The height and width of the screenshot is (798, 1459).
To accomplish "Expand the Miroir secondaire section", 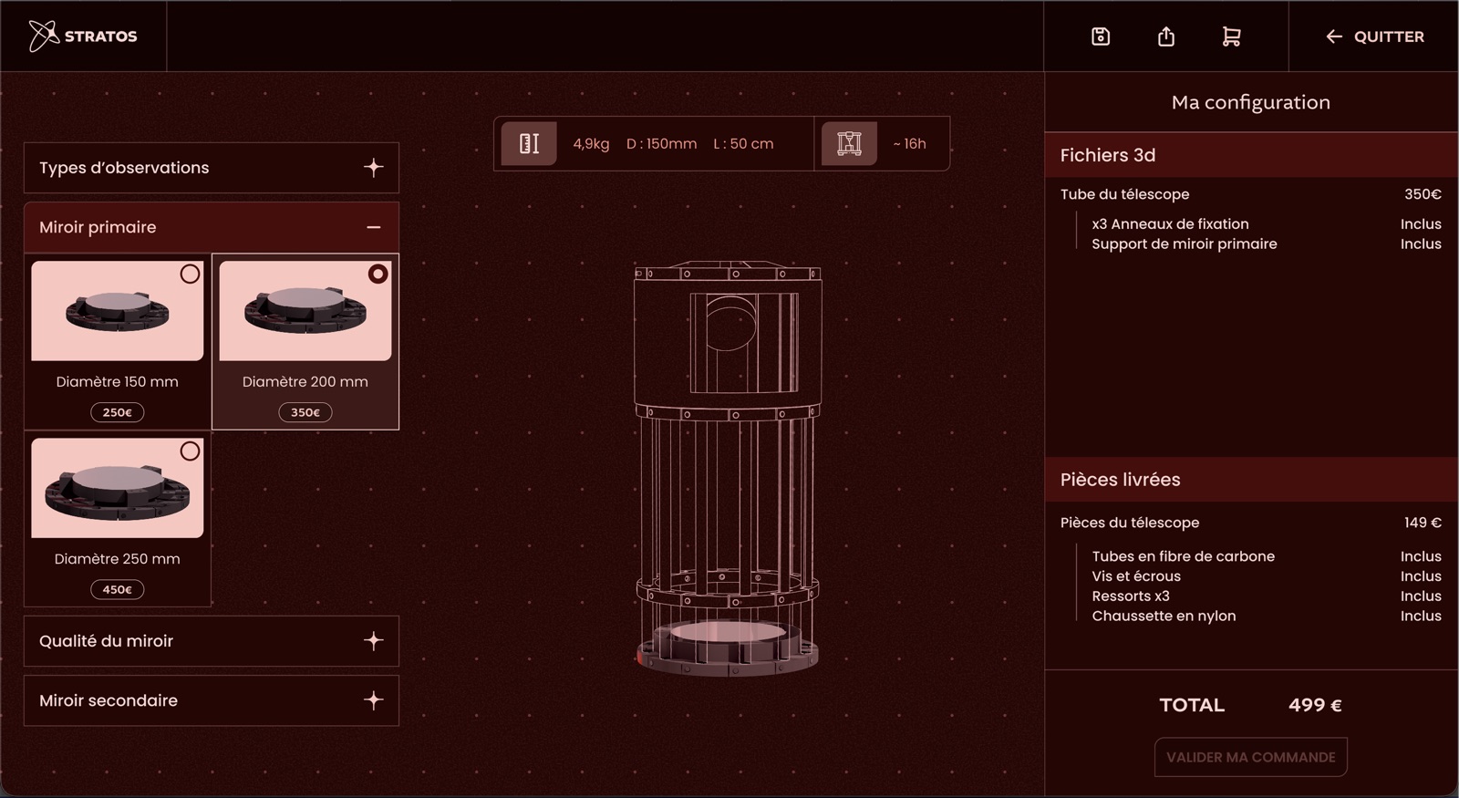I will pyautogui.click(x=211, y=700).
